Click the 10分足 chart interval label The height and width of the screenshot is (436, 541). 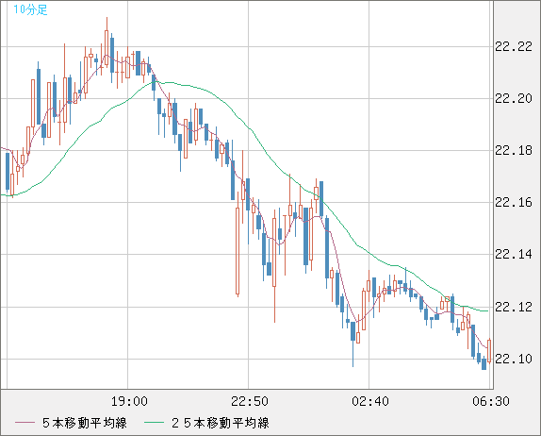(30, 9)
